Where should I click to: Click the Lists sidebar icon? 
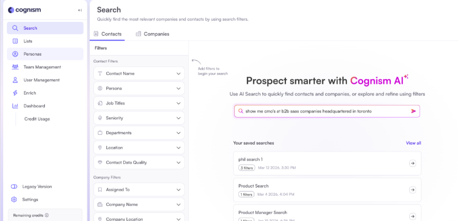(15, 41)
